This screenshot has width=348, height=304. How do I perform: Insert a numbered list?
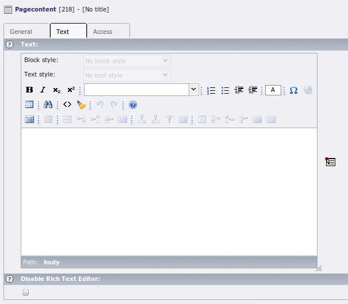[211, 90]
